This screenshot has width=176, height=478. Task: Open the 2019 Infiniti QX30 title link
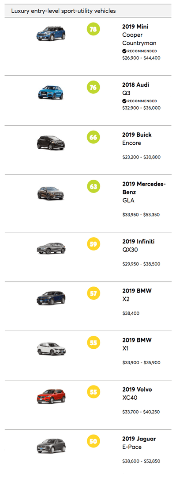coord(139,245)
